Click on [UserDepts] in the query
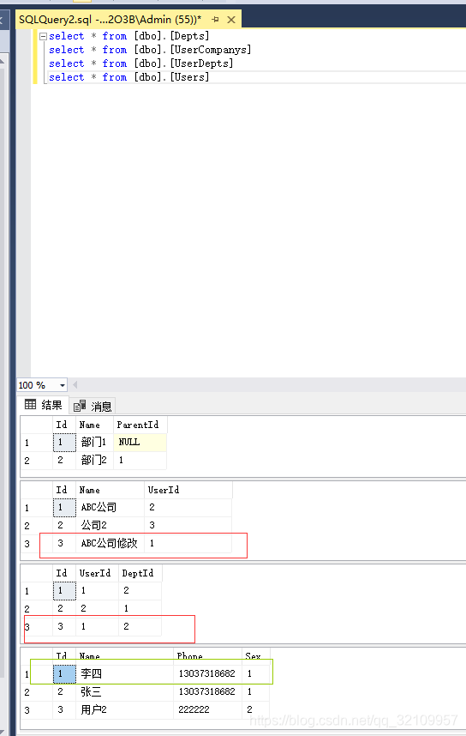Image resolution: width=466 pixels, height=736 pixels. click(201, 63)
